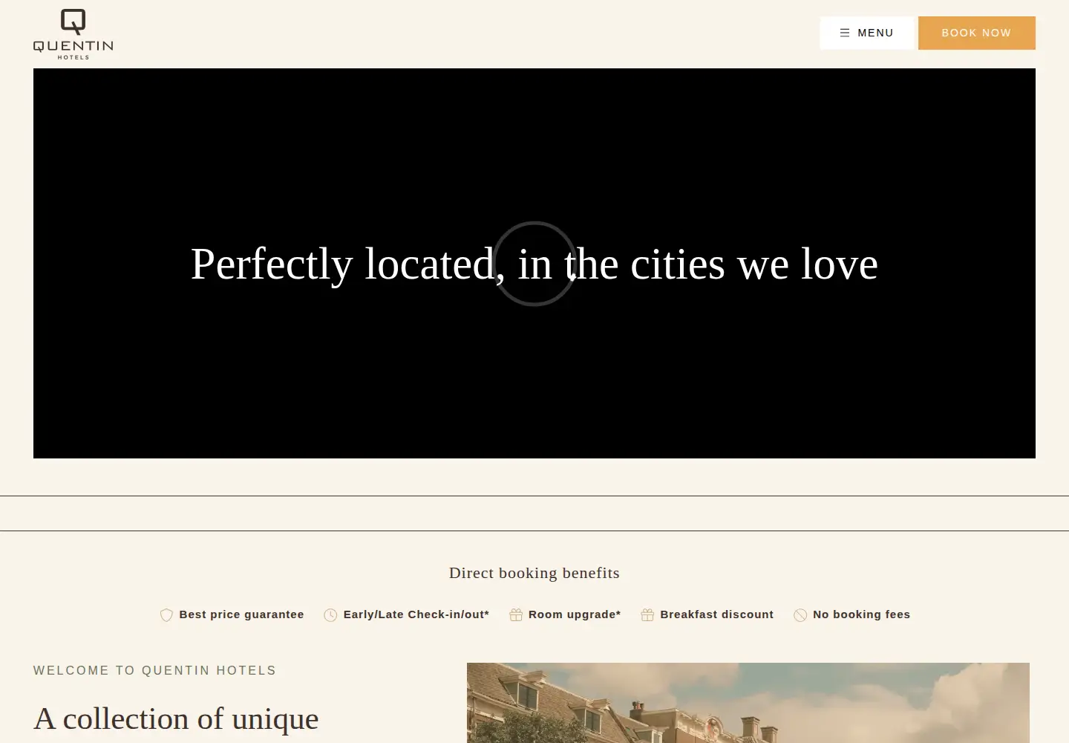Screen dimensions: 1069x743
Task: Click the clock icon for Early/Late Check-in/out
Action: [x=330, y=615]
